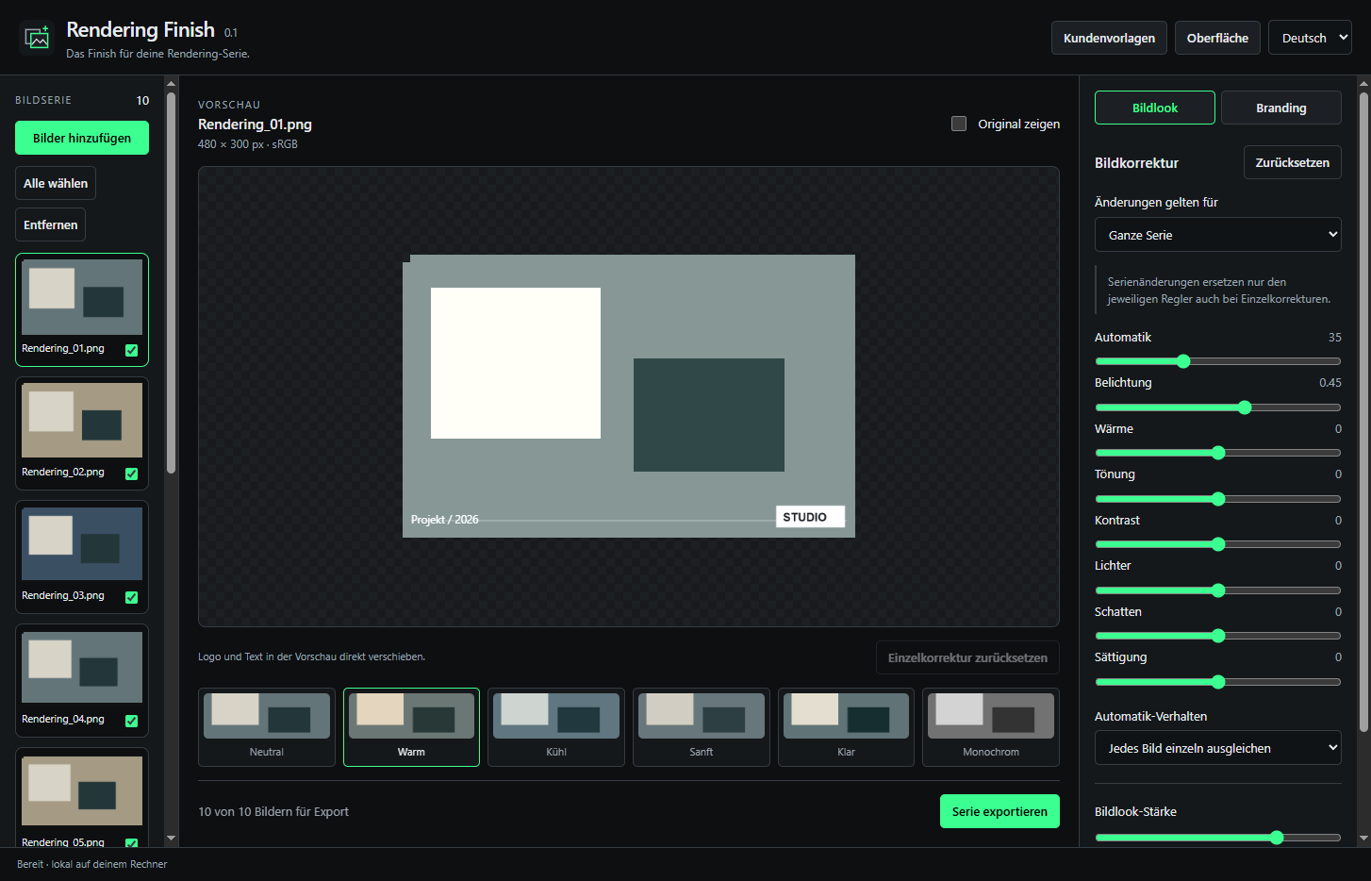The image size is (1371, 881).
Task: Click the Oberfläche button
Action: [1217, 38]
